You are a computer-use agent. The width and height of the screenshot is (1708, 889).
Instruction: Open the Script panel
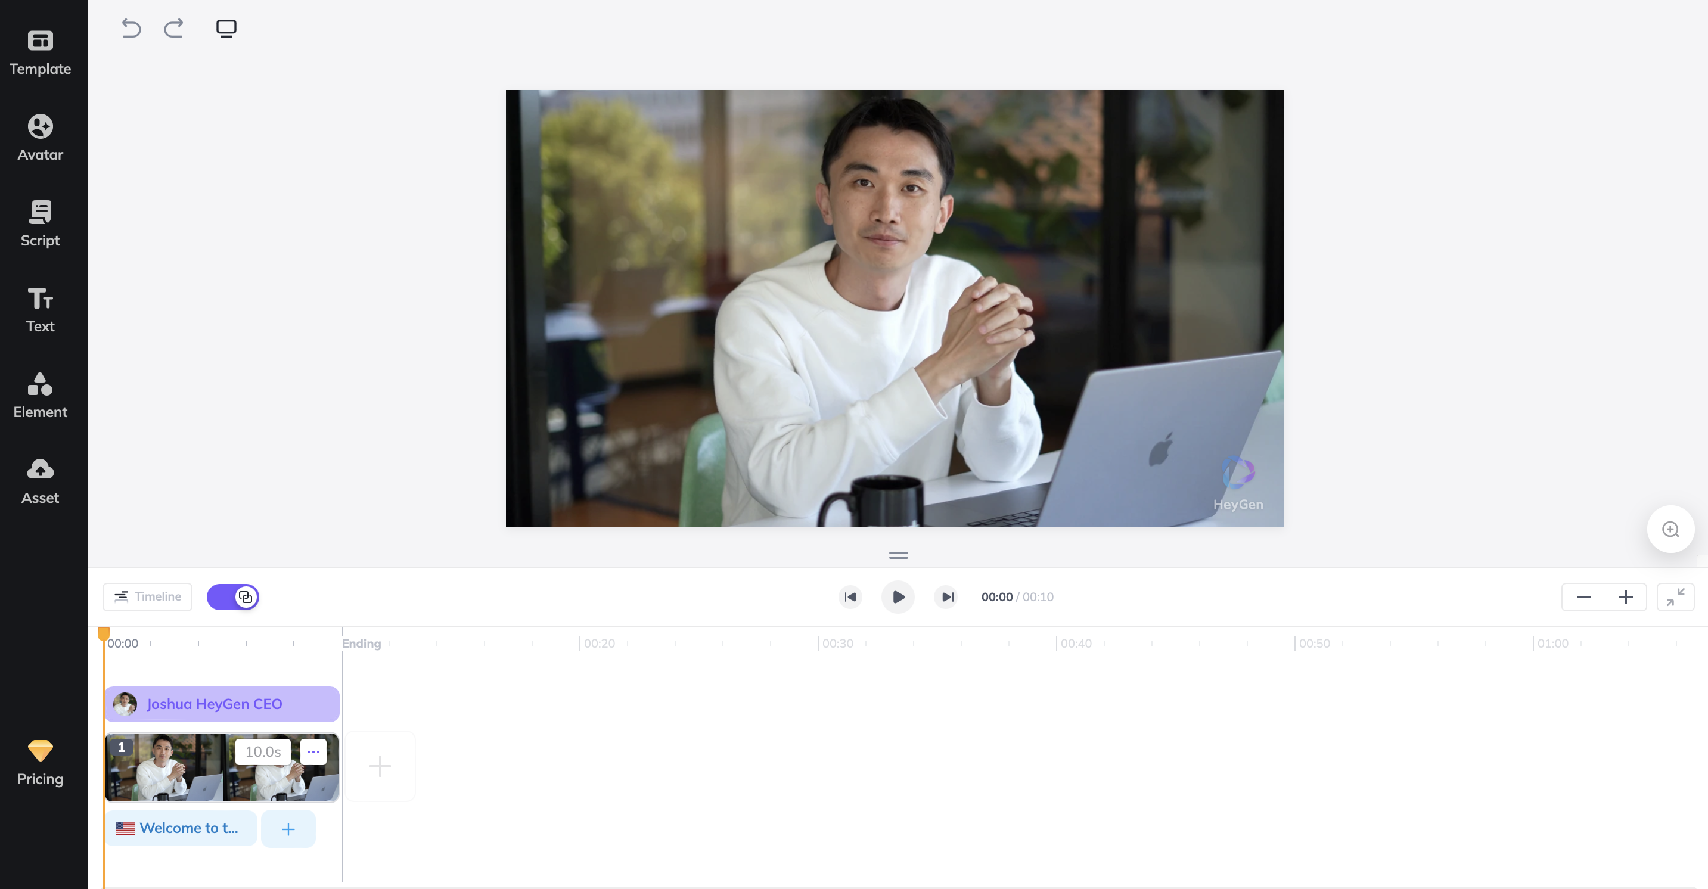pos(39,222)
